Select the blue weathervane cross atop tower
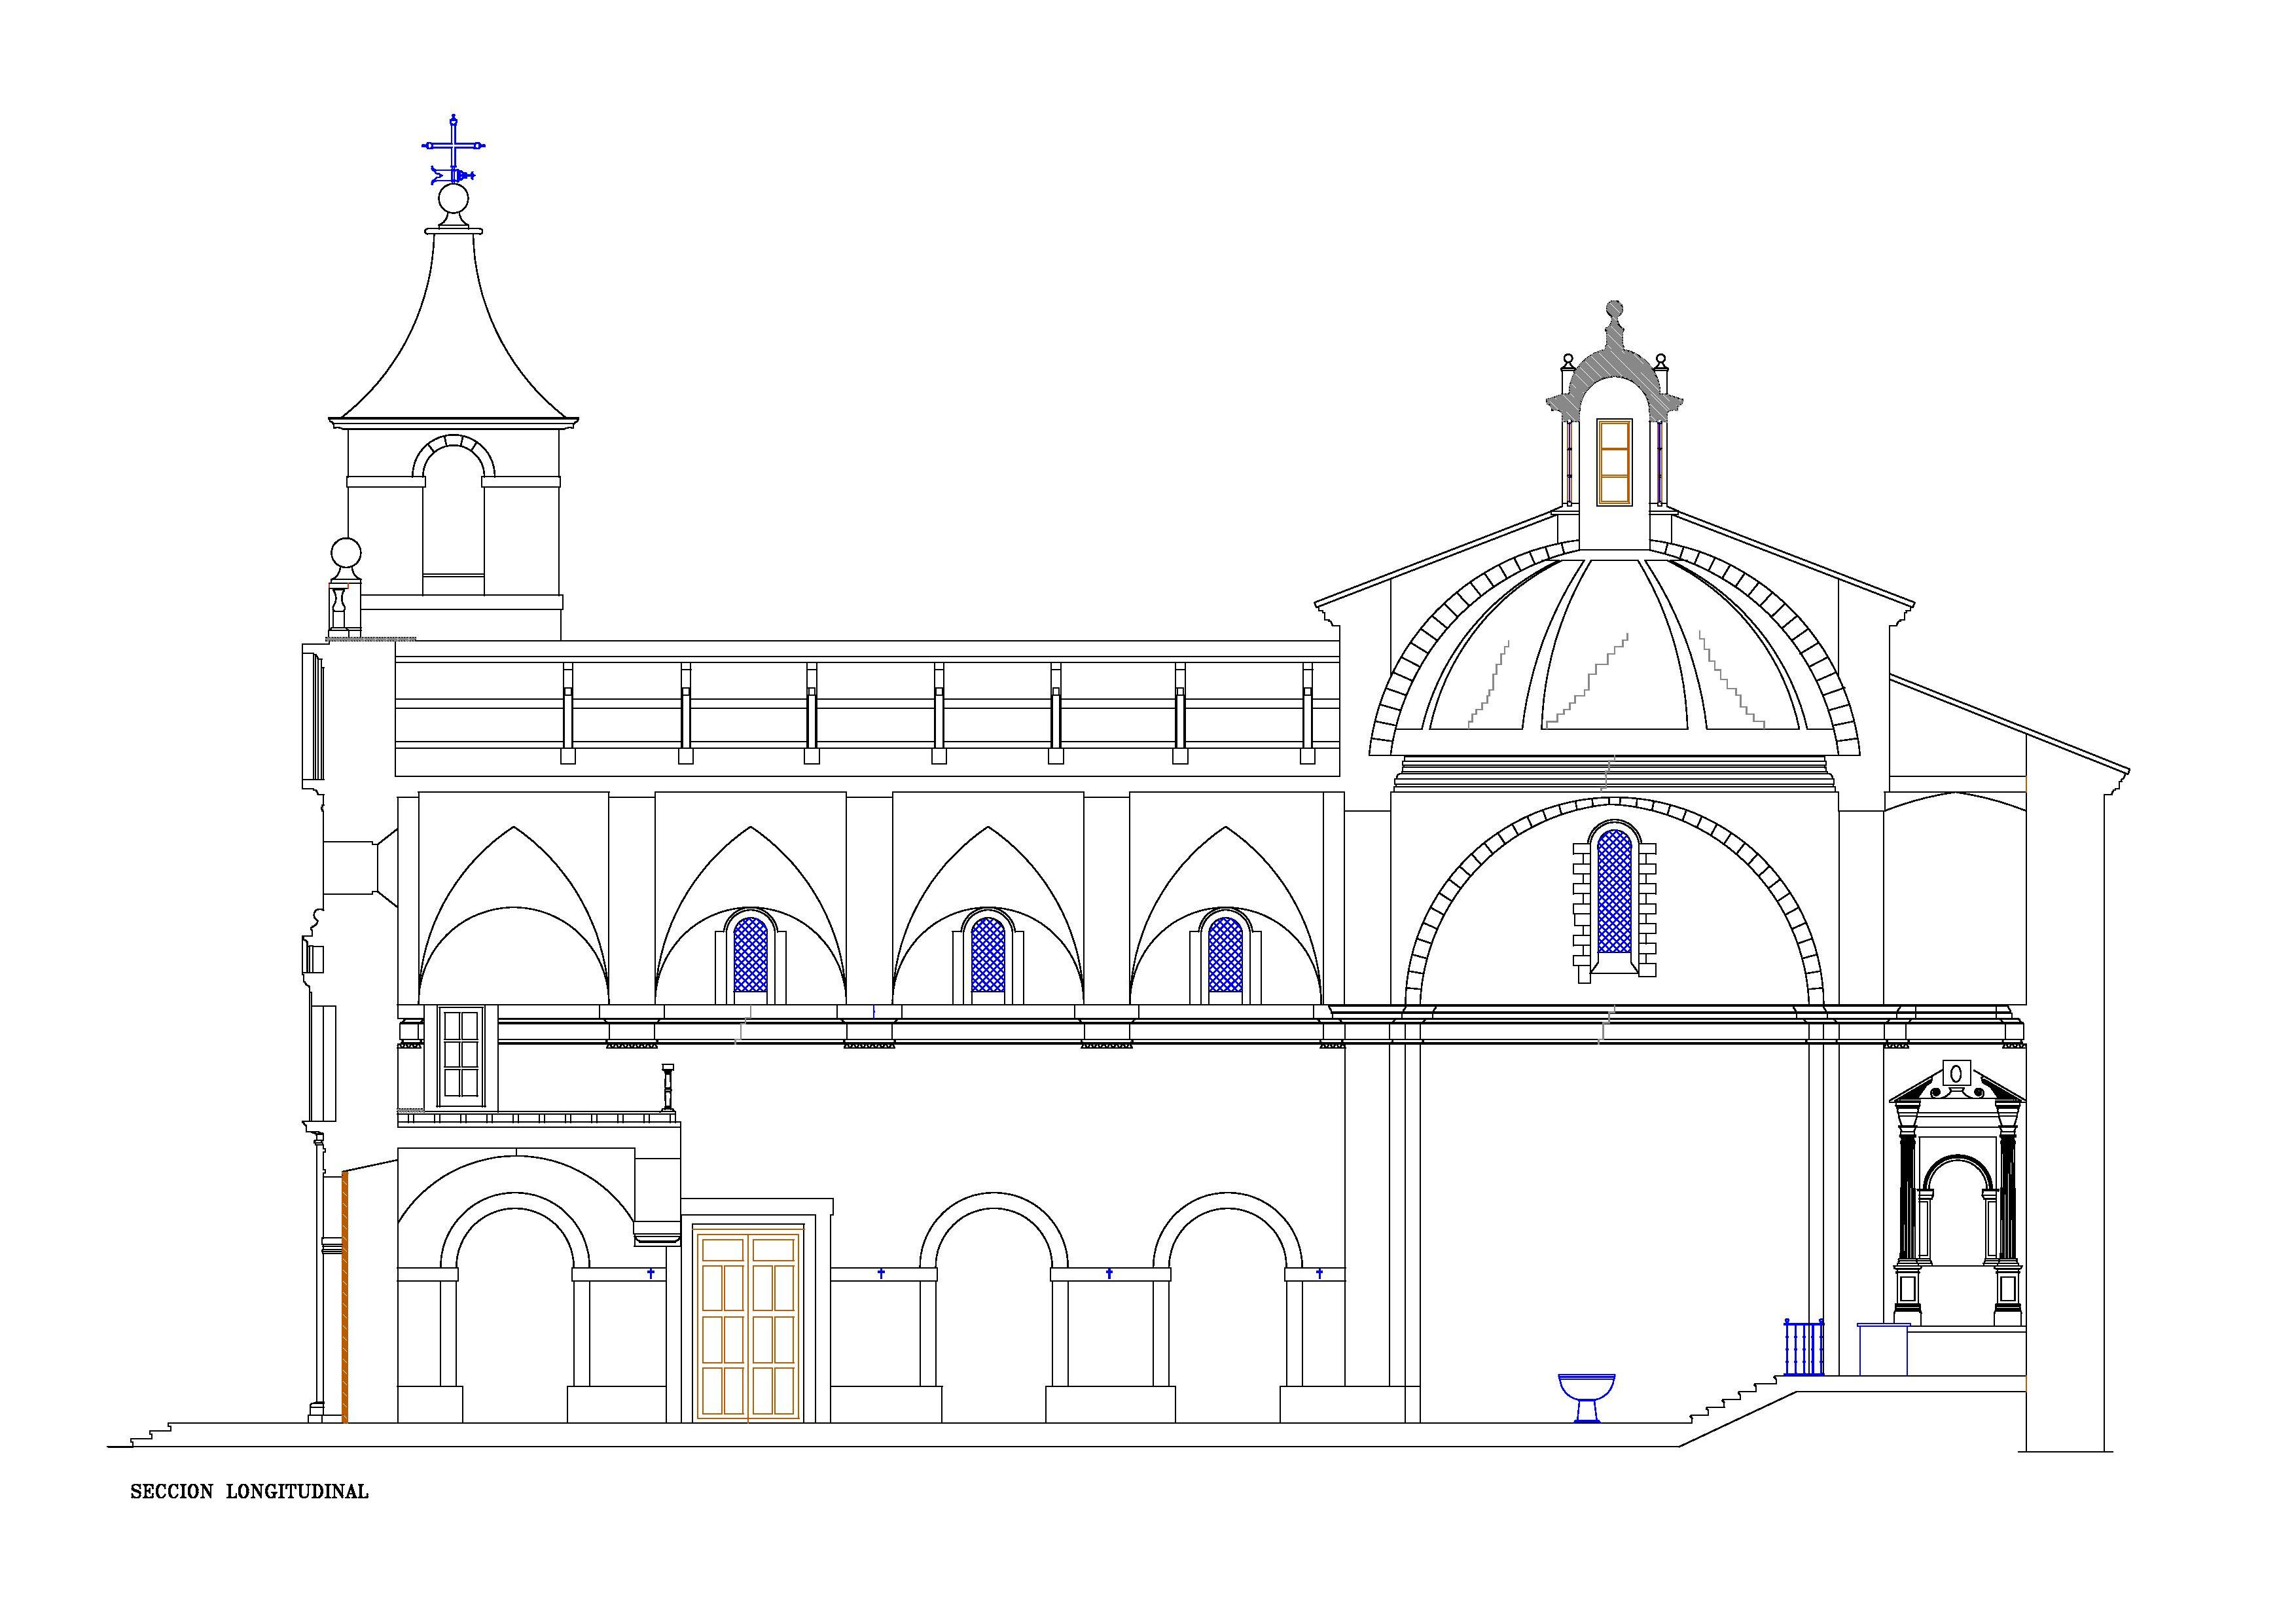This screenshot has width=2296, height=1624. point(454,150)
